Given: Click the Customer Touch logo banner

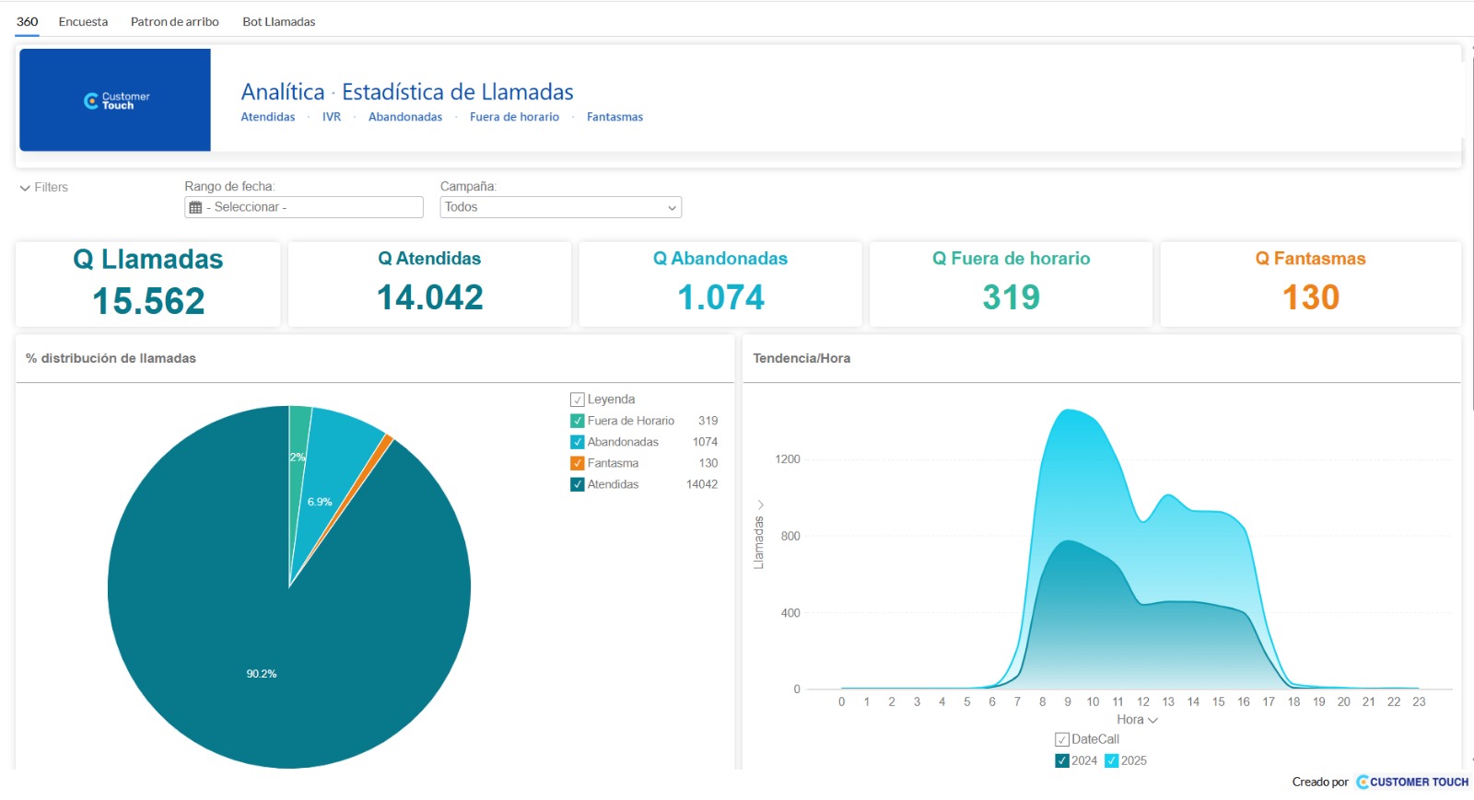Looking at the screenshot, I should pos(115,100).
